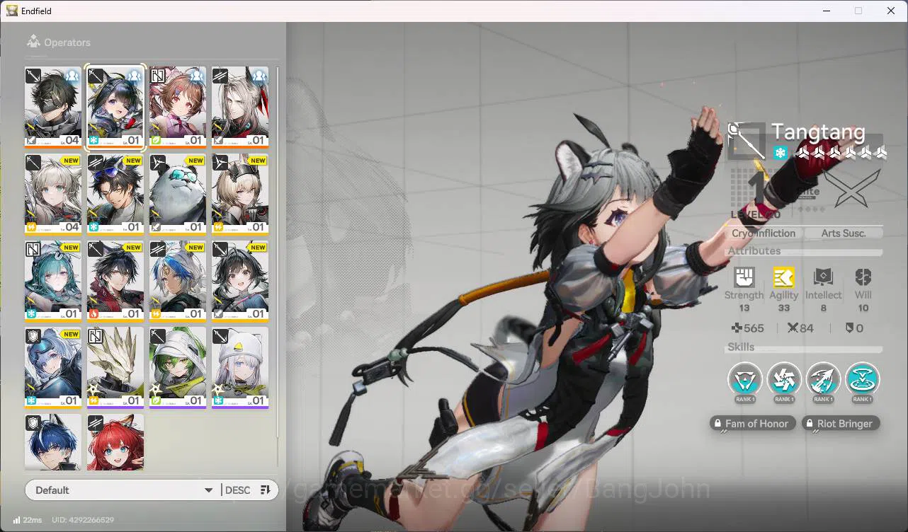This screenshot has width=908, height=532.
Task: Click the Strength fist attribute icon
Action: [x=744, y=277]
